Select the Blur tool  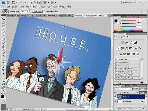(x=3, y=60)
